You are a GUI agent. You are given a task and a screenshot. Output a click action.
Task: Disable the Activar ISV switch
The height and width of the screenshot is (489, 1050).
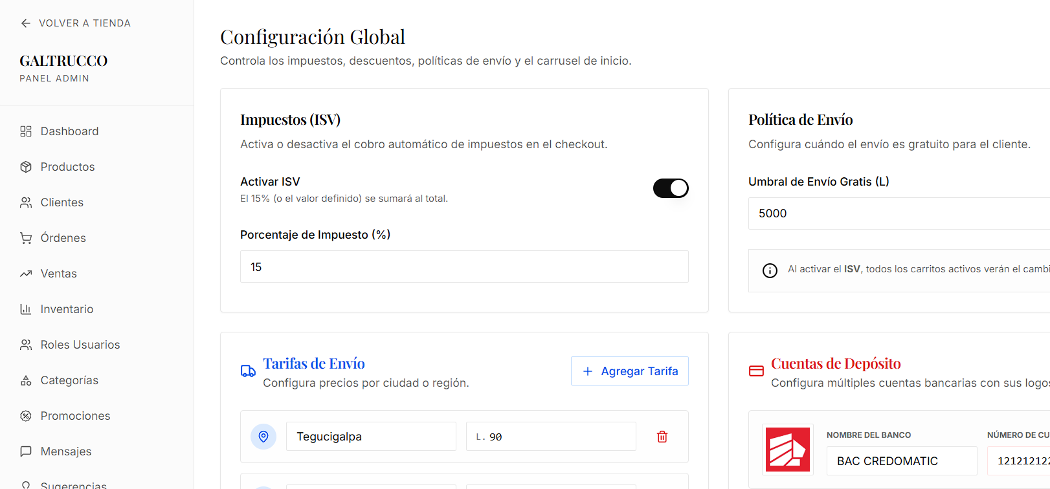click(670, 188)
